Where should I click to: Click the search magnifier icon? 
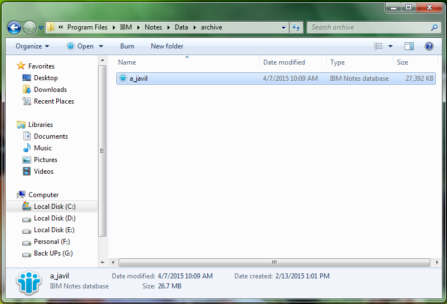[x=434, y=27]
